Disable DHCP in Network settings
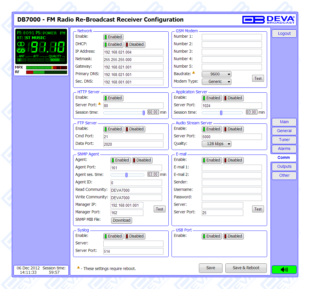Viewport: 310px width, 289px height. click(x=135, y=45)
